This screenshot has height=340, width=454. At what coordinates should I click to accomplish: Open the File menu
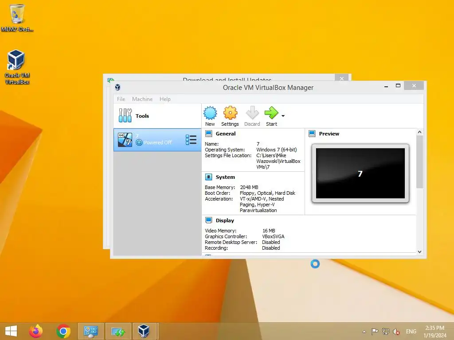tap(121, 99)
